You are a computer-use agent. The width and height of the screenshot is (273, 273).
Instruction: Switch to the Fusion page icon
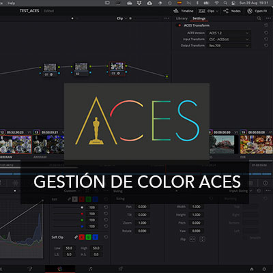[29, 269]
